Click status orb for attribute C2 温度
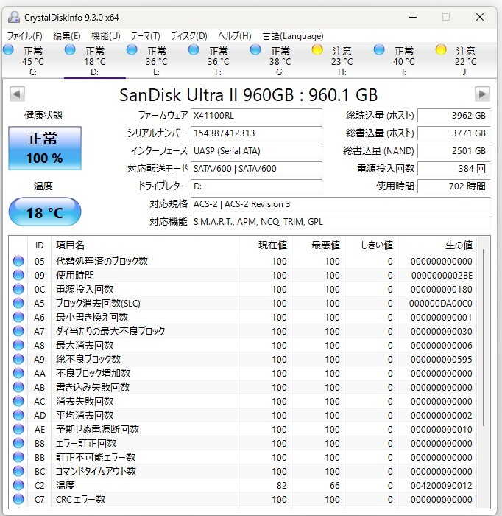 18,485
